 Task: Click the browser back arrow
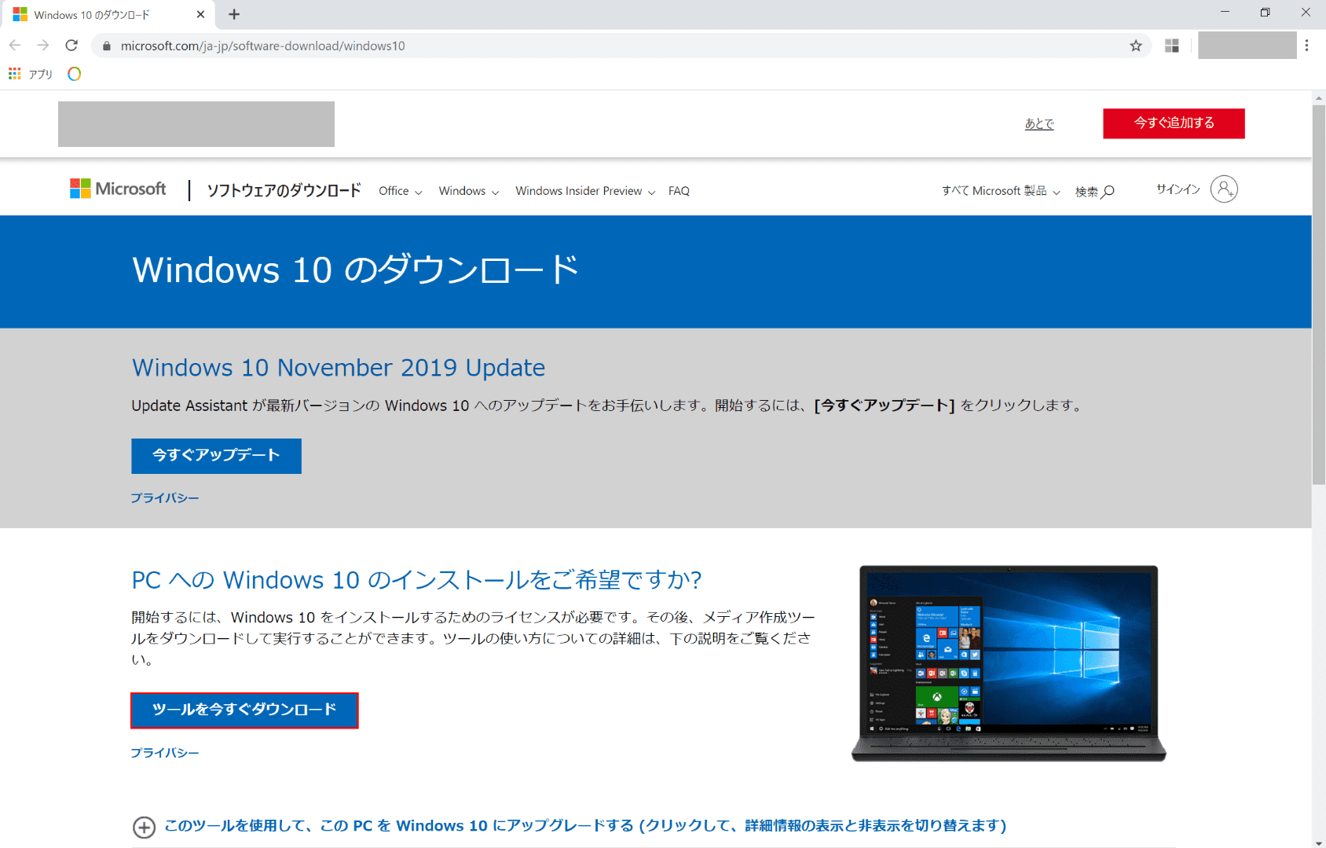[15, 46]
